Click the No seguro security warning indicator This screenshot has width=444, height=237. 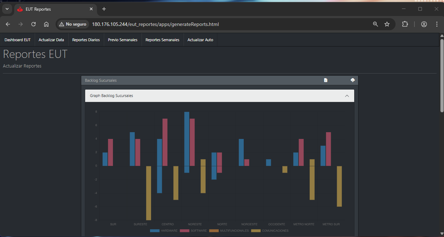(73, 24)
